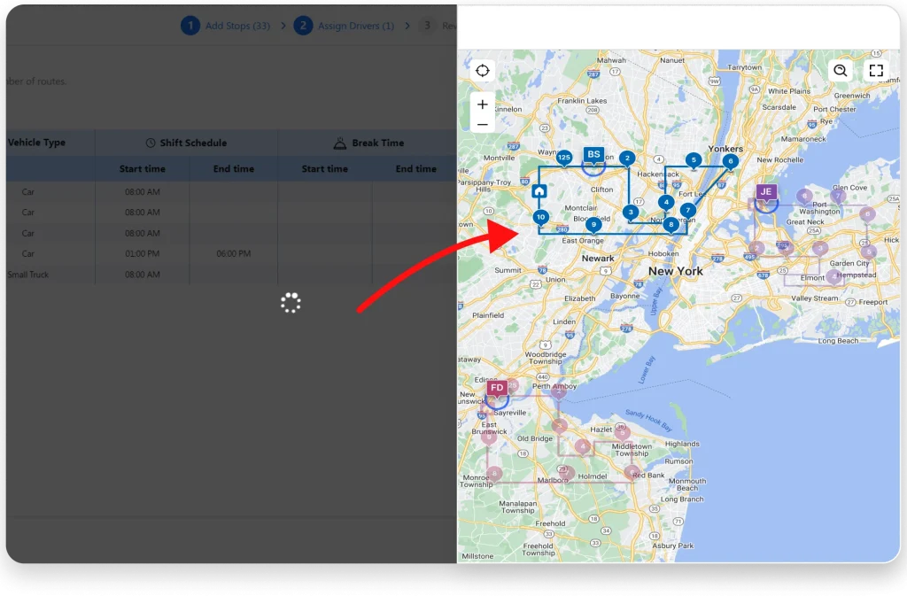907x596 pixels.
Task: Click the New York label on map
Action: coord(676,271)
